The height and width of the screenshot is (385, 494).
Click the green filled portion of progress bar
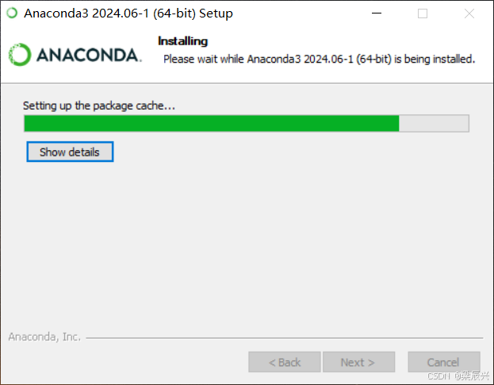point(212,123)
